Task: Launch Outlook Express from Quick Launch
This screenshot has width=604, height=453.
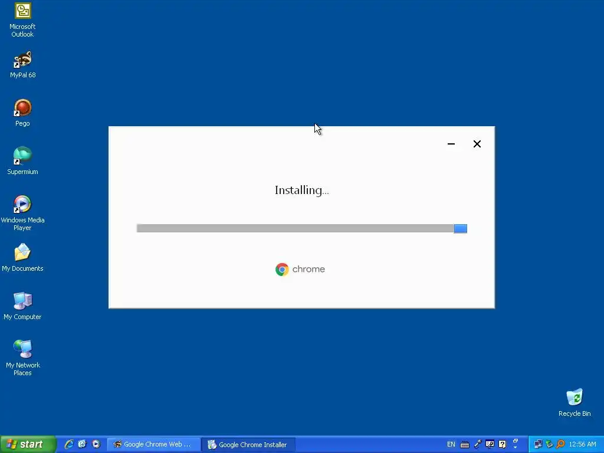Action: click(83, 444)
